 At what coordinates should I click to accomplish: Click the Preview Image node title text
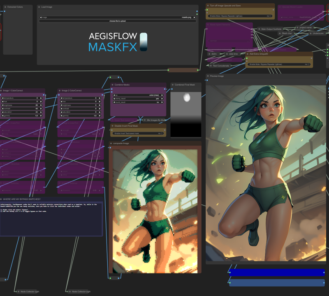pyautogui.click(x=217, y=76)
